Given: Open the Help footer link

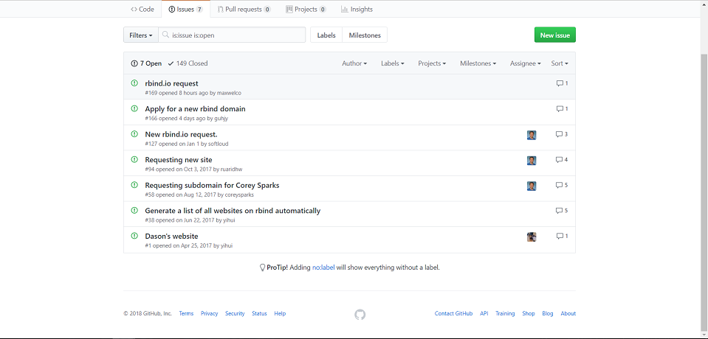Looking at the screenshot, I should (x=280, y=314).
